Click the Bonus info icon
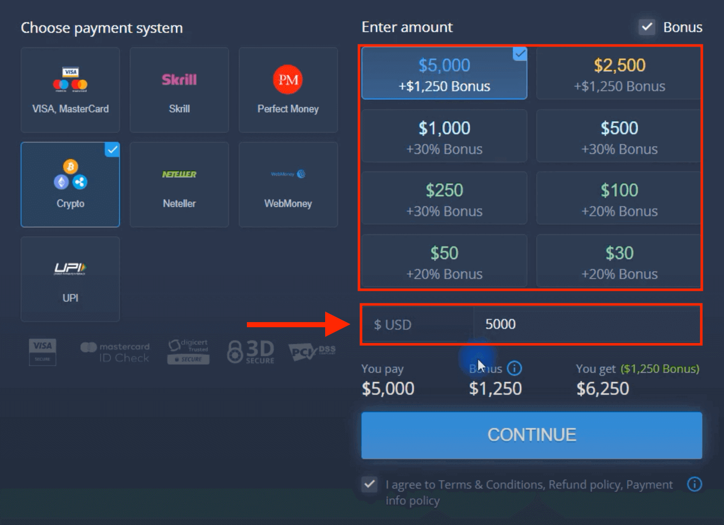The height and width of the screenshot is (525, 724). [x=514, y=369]
